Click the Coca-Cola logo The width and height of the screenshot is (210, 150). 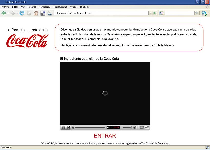[27, 41]
